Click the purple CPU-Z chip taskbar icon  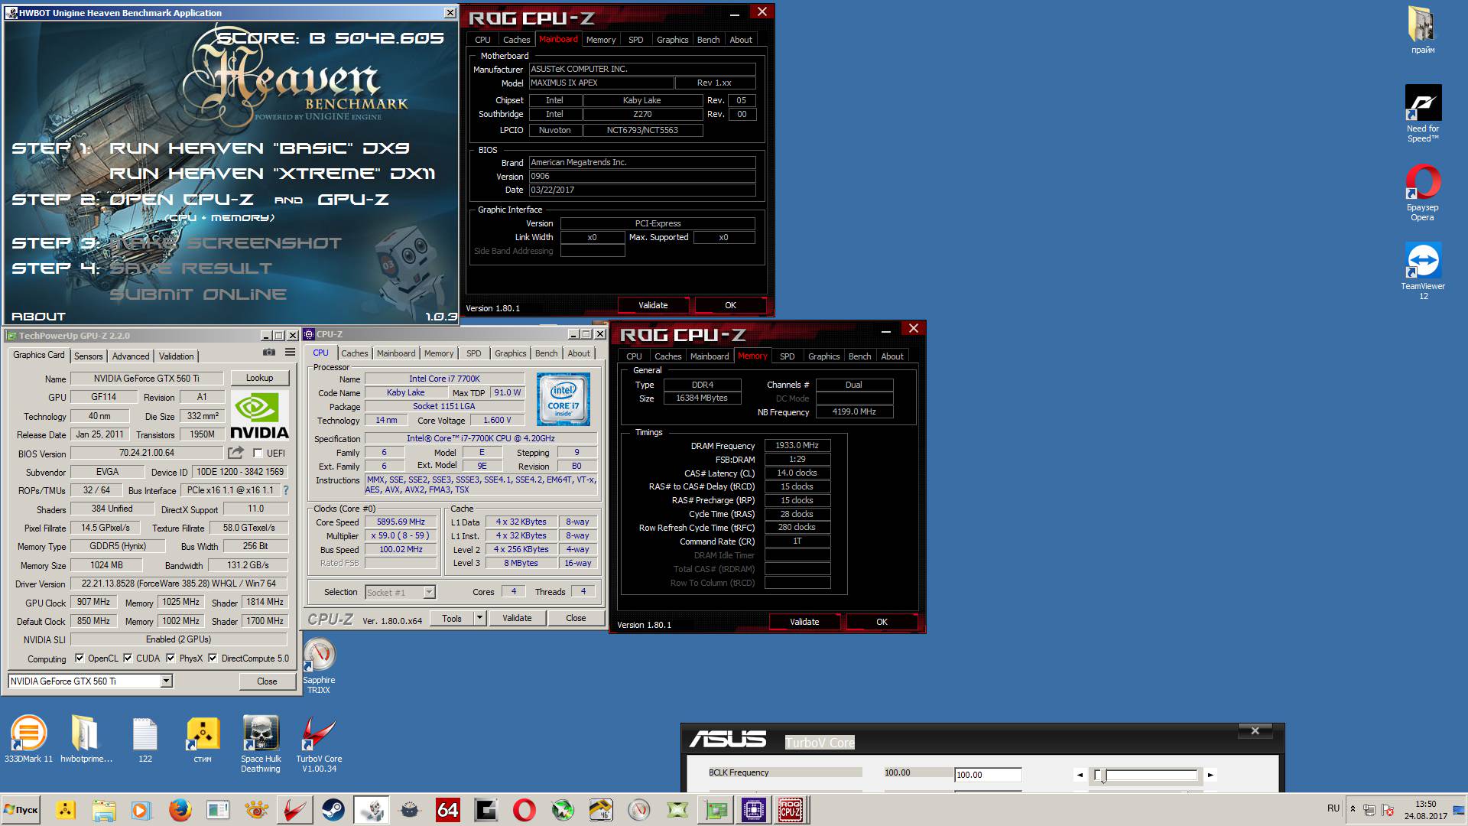(753, 810)
